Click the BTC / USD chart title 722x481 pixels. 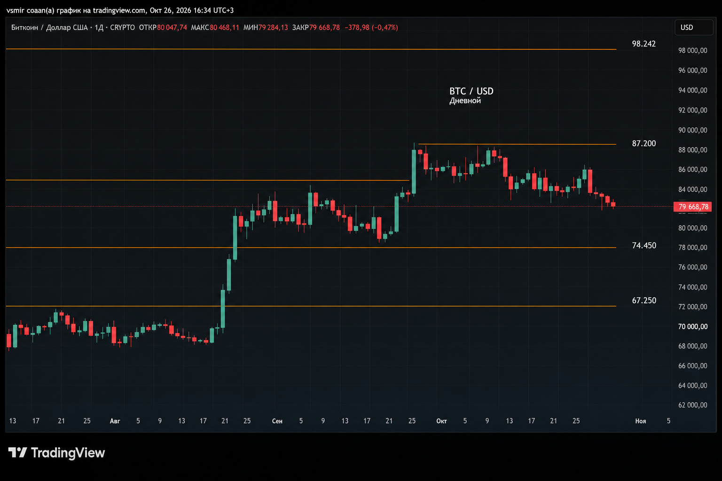point(471,91)
